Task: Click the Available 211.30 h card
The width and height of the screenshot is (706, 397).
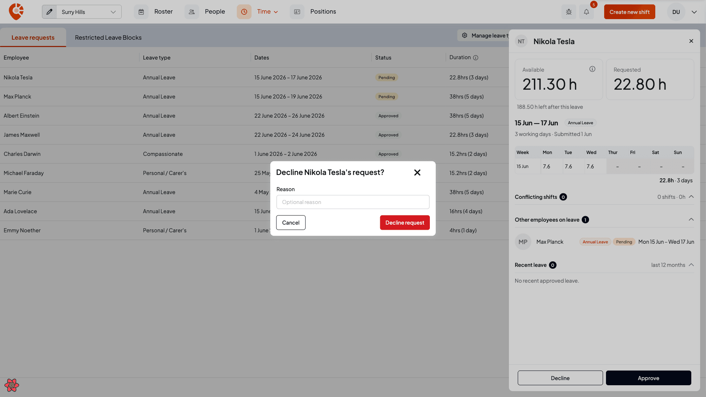Action: tap(559, 79)
